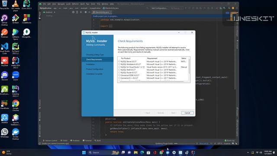The width and height of the screenshot is (277, 156).
Task: Open SHAREit desktop shortcut
Action: coord(5,119)
